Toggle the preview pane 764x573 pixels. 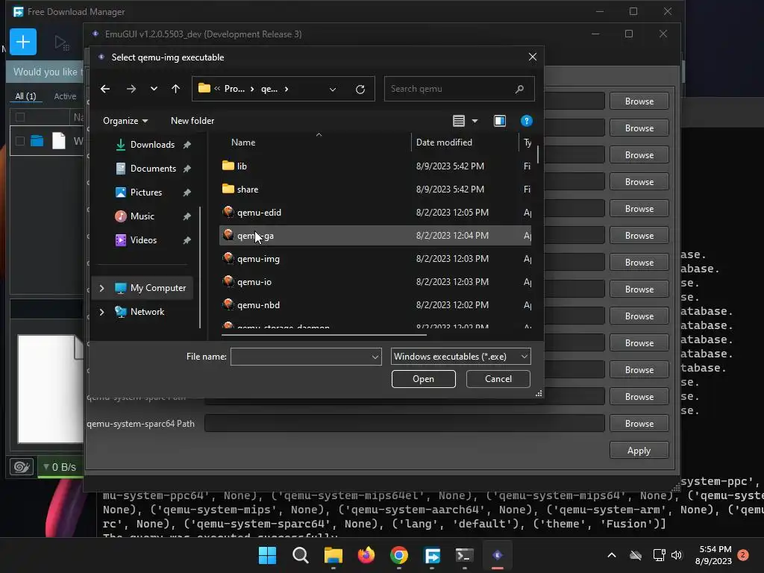(x=499, y=121)
